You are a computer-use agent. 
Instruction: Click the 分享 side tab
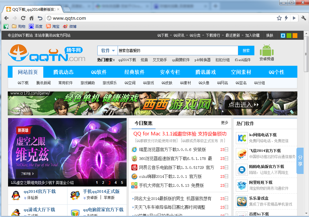click(x=300, y=161)
